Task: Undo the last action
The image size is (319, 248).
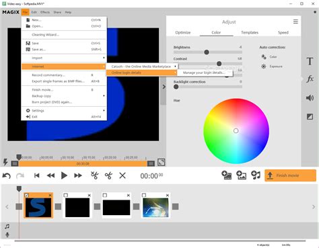Action: [x=7, y=175]
